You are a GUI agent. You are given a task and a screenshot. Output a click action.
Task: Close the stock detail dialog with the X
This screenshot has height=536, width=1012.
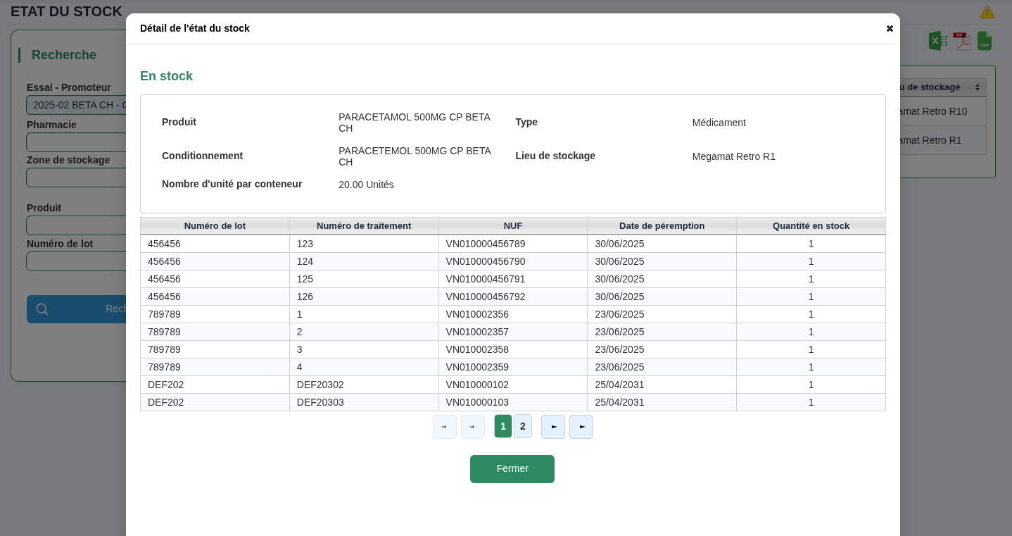point(890,28)
